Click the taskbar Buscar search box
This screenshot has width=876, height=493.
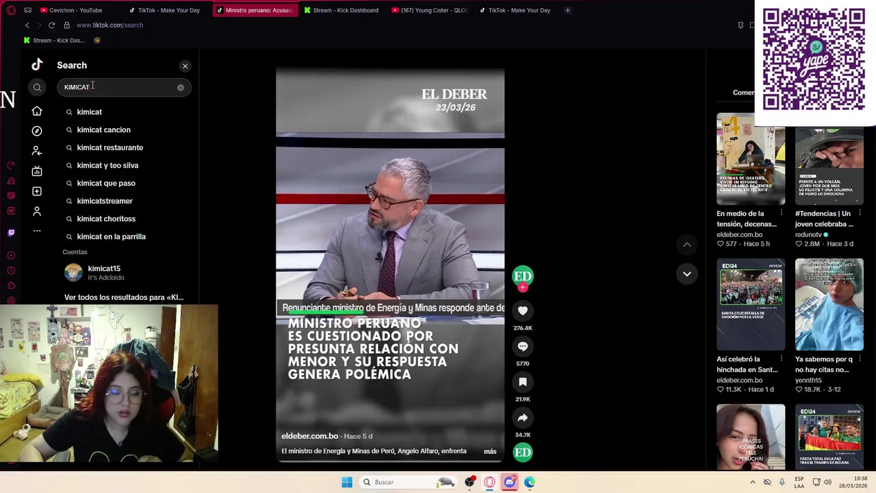pyautogui.click(x=408, y=482)
